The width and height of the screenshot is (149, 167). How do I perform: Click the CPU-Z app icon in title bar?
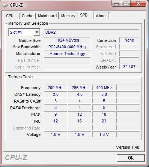pyautogui.click(x=5, y=5)
